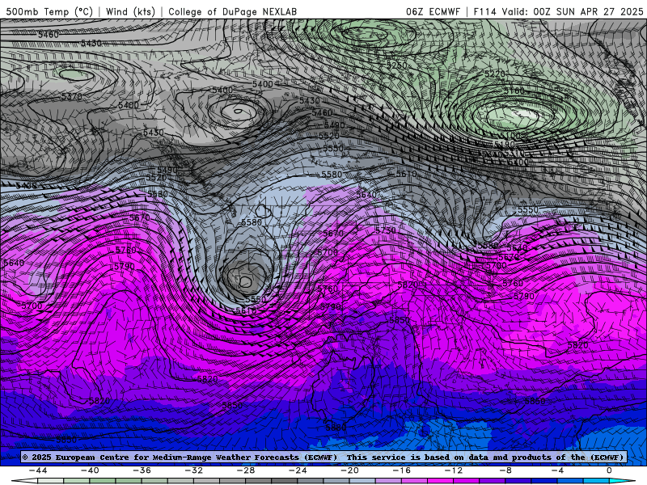Viewport: 647px width, 485px height.
Task: Click the 5100 height contour label
Action: [x=510, y=135]
